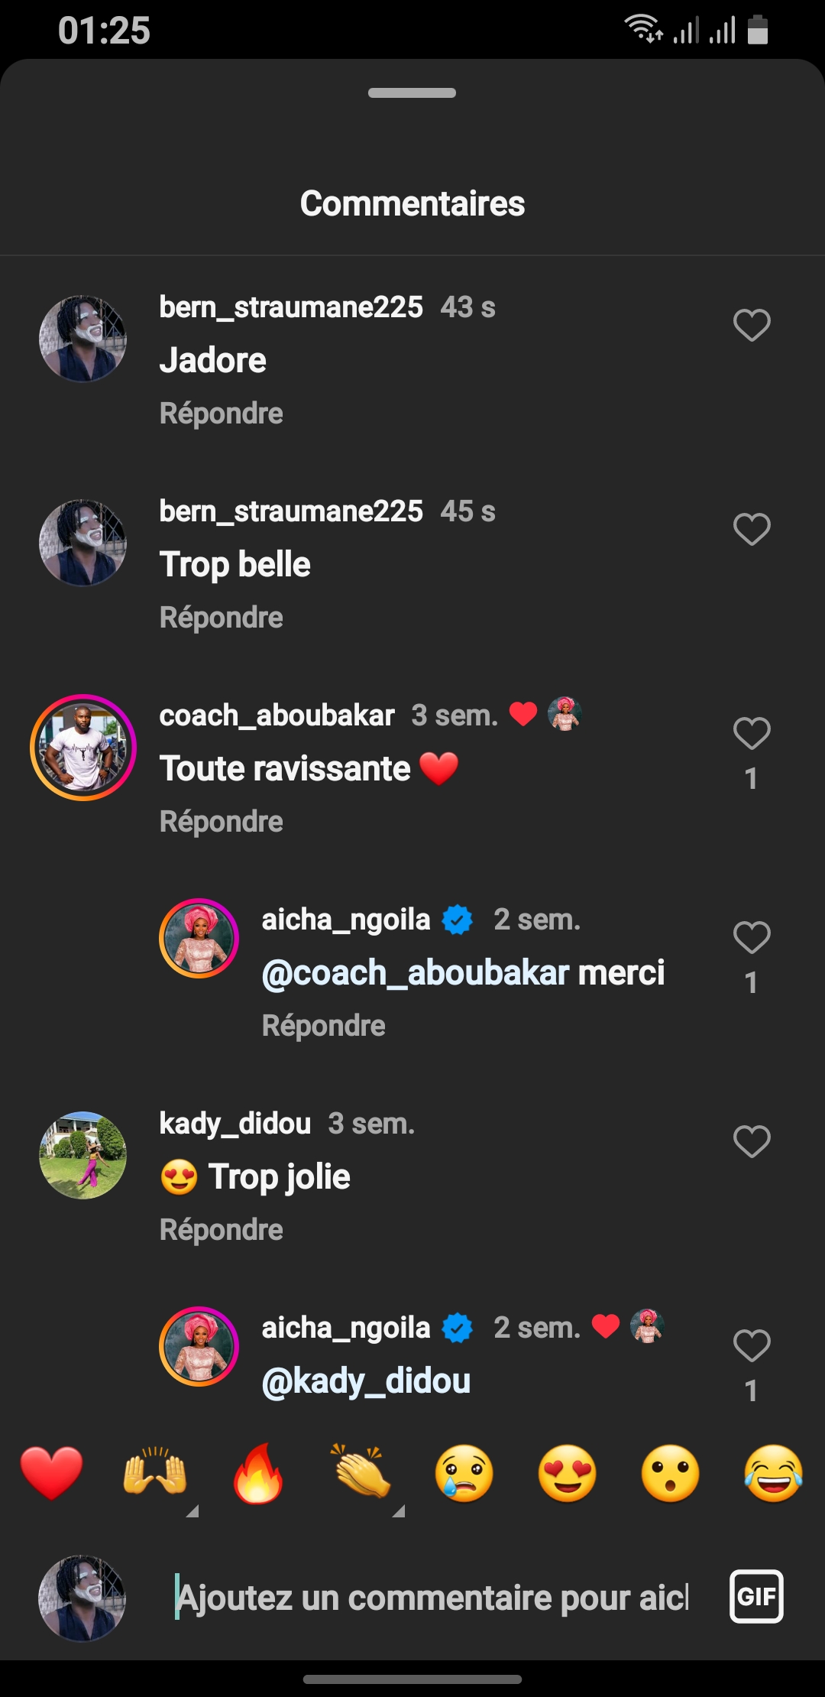The height and width of the screenshot is (1697, 825).
Task: Add the heart-eyes emoji reaction
Action: pyautogui.click(x=567, y=1473)
